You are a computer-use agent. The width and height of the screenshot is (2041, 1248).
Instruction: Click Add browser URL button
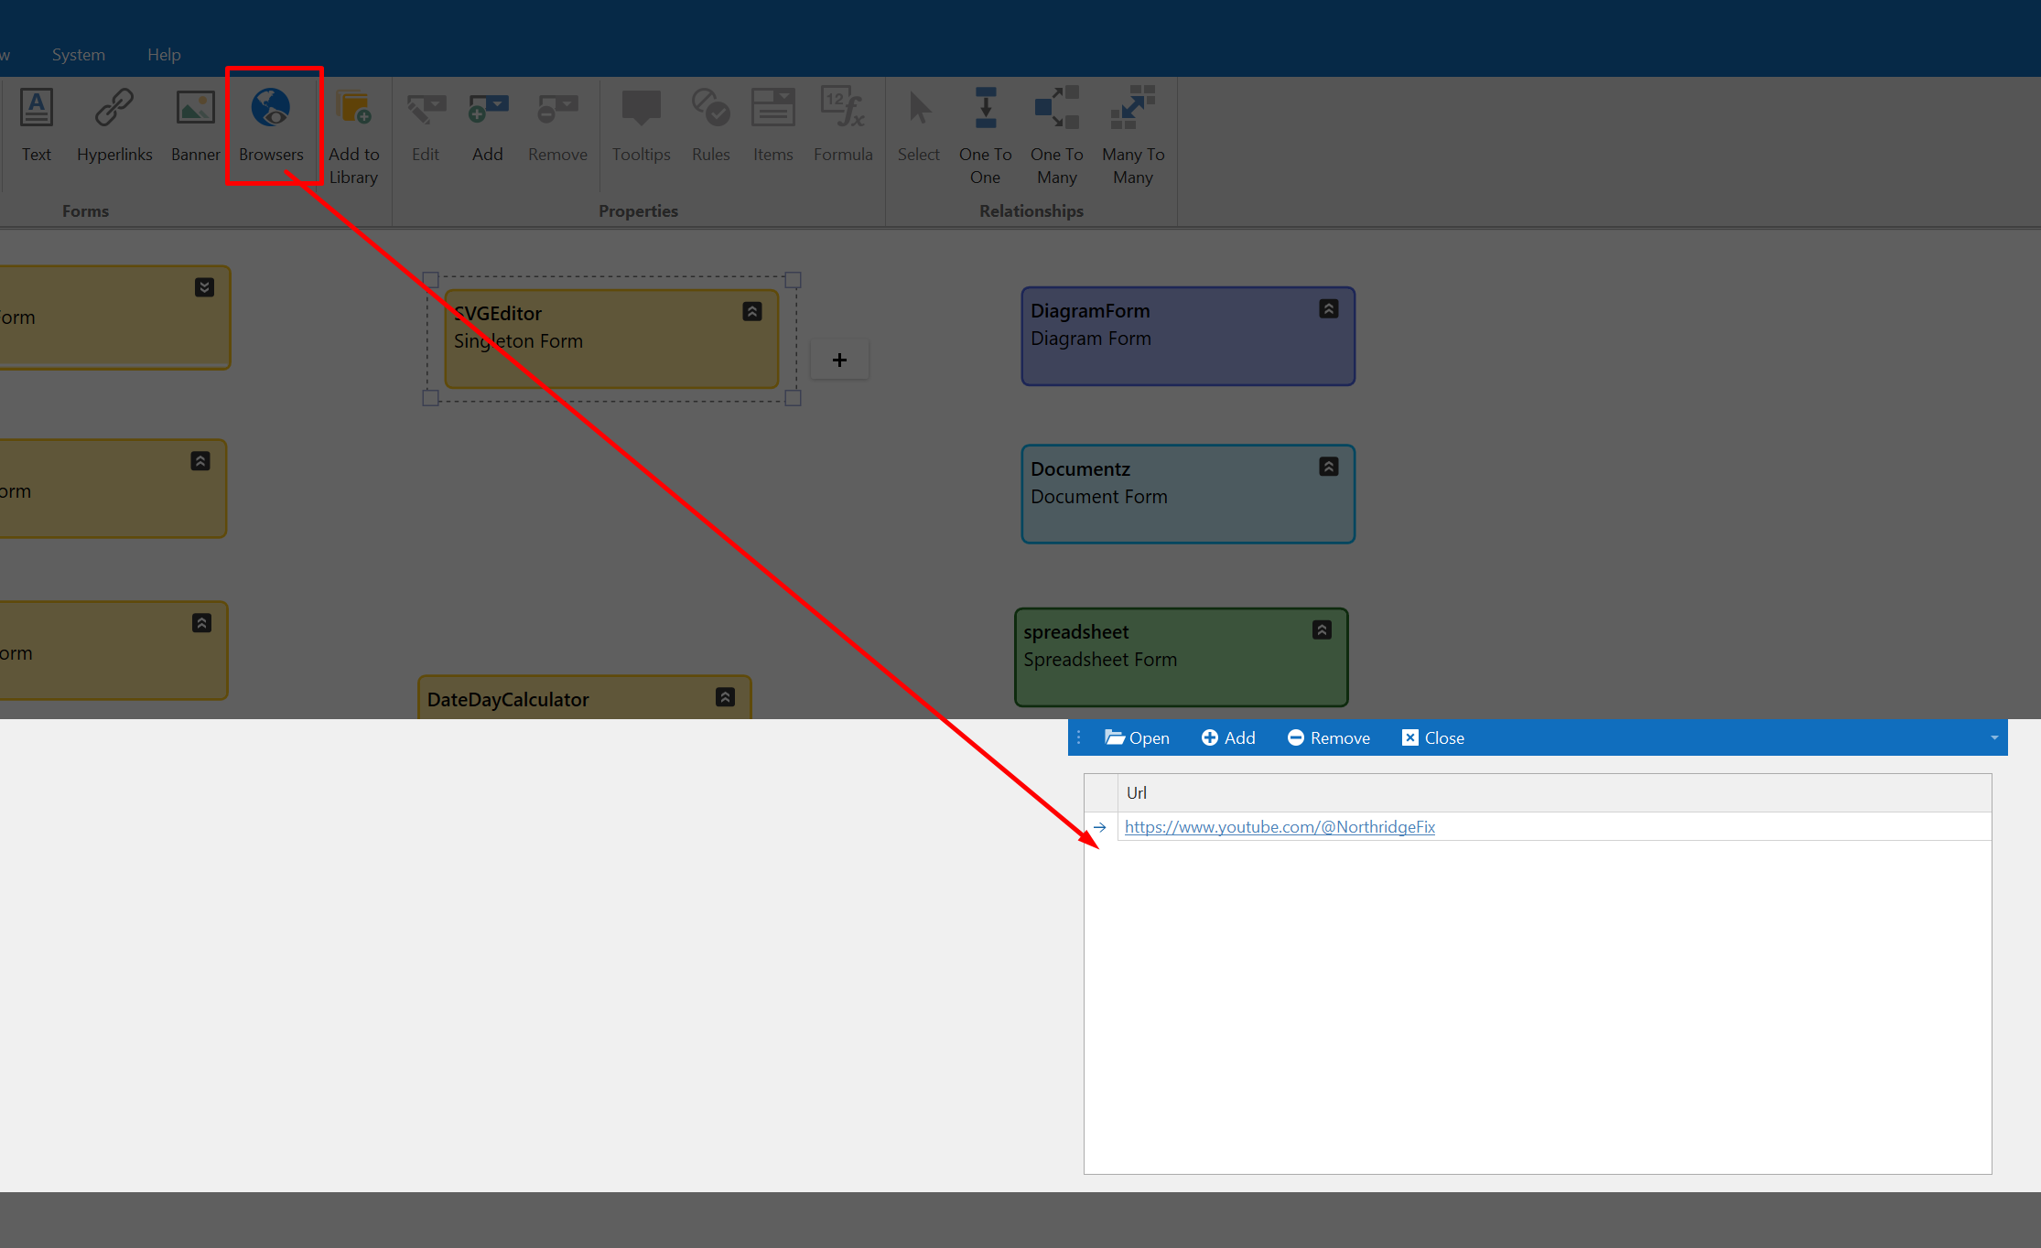[x=1226, y=737]
